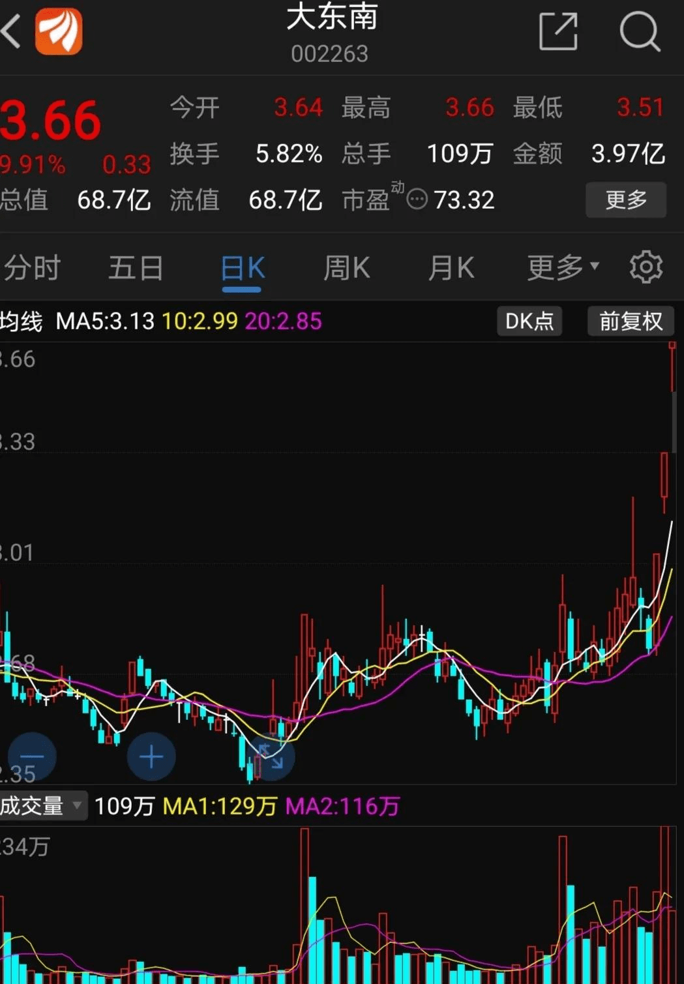Switch to 分时 tab
This screenshot has height=984, width=684.
[33, 267]
